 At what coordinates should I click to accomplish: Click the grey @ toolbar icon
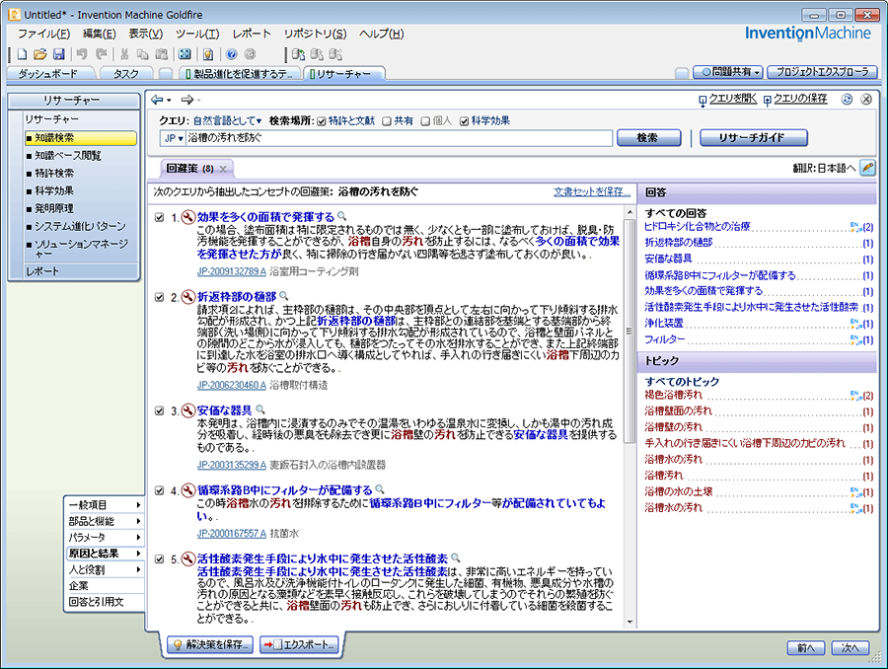click(250, 54)
